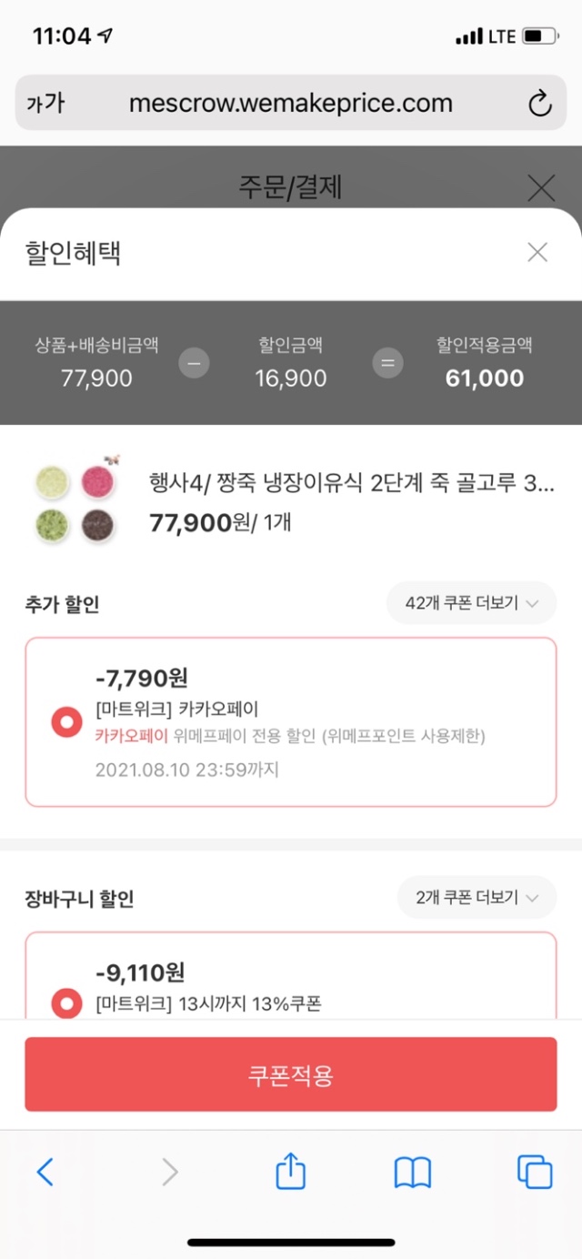Tap the Safari reload icon
The image size is (582, 1259).
539,104
